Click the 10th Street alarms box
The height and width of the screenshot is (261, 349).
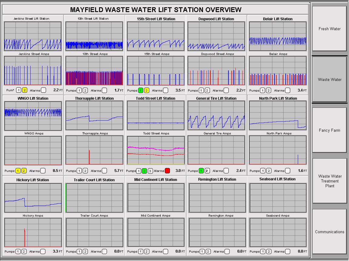pos(105,90)
